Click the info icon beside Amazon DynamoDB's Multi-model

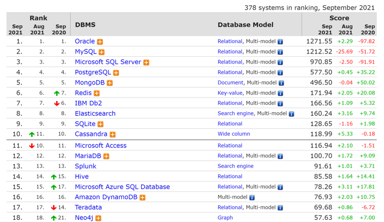[252, 197]
